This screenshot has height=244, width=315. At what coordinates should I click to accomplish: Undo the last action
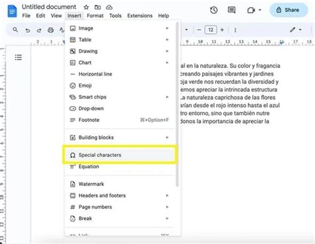pyautogui.click(x=27, y=30)
